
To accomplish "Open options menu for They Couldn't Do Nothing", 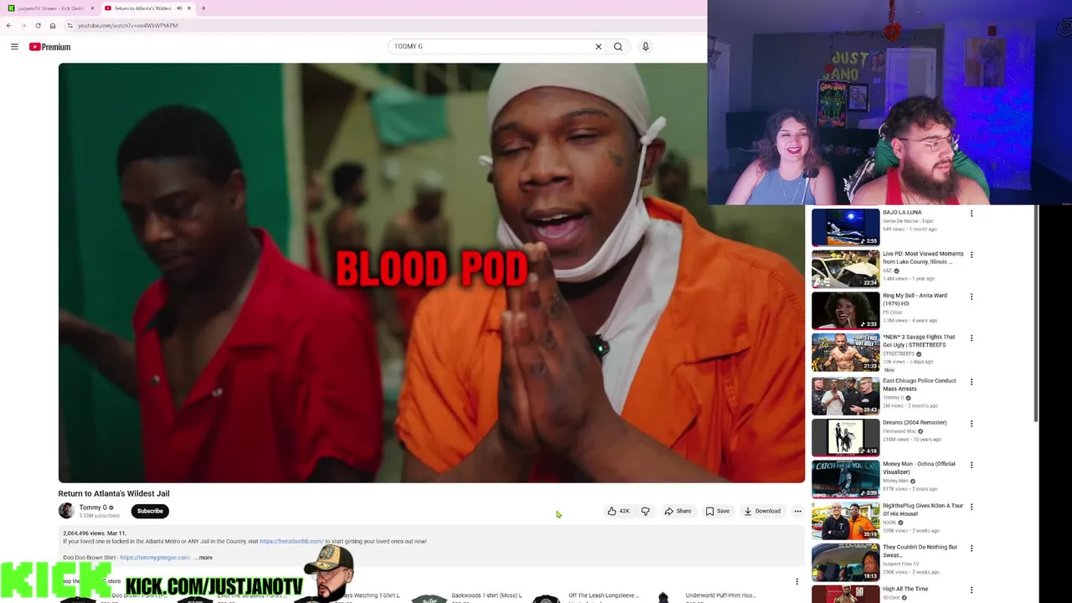I will point(971,549).
